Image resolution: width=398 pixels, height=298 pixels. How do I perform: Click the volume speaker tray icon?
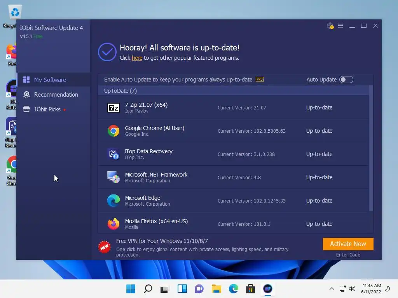(x=352, y=289)
